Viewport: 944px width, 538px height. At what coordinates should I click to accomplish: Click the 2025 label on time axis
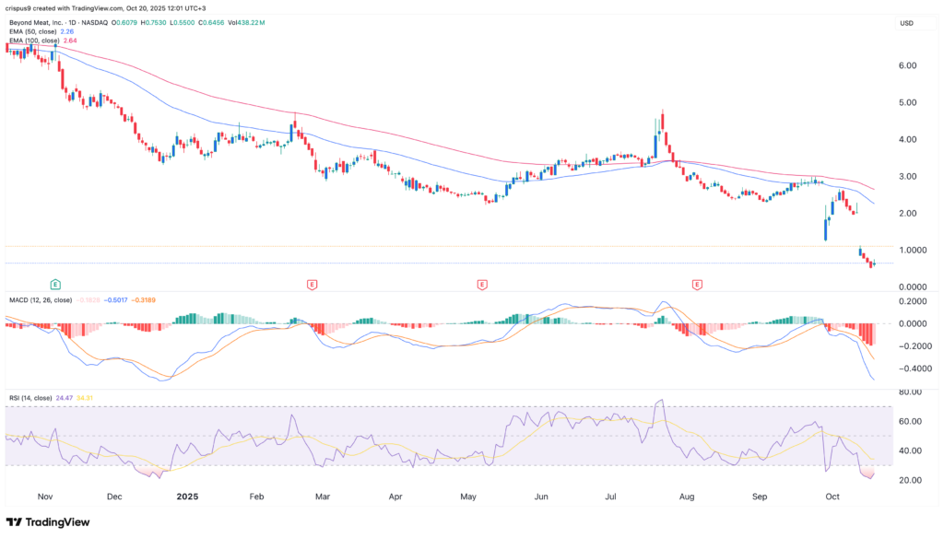[x=187, y=495]
